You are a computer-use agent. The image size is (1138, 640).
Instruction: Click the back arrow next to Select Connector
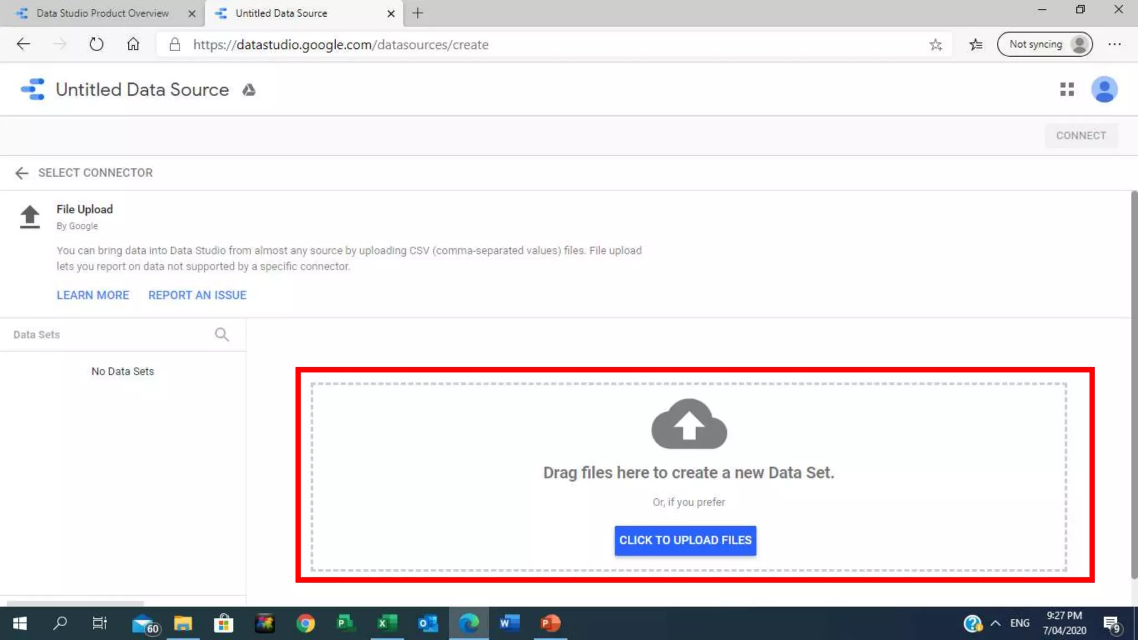[21, 173]
